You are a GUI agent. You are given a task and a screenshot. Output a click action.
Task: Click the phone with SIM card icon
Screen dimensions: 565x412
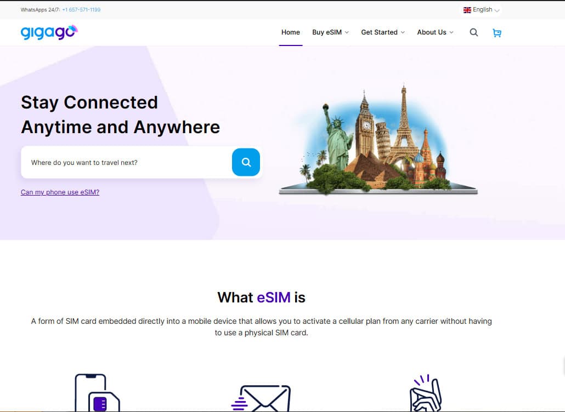[97, 393]
